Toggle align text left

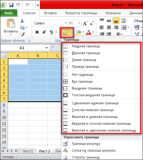pos(102,28)
